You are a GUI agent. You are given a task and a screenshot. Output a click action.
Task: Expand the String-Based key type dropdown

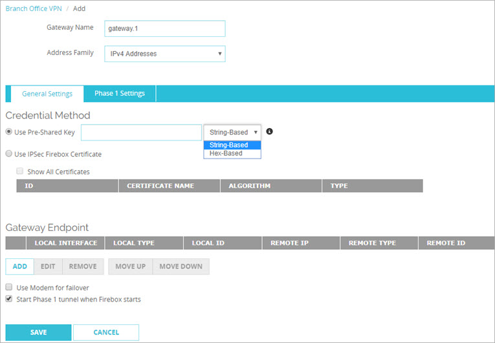[232, 132]
